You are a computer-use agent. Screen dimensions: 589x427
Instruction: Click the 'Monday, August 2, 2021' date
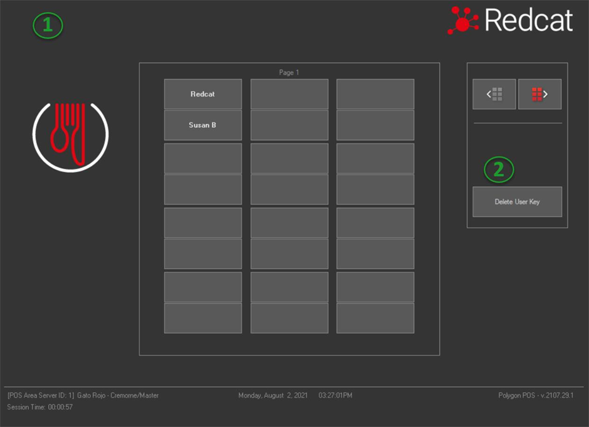(x=273, y=396)
